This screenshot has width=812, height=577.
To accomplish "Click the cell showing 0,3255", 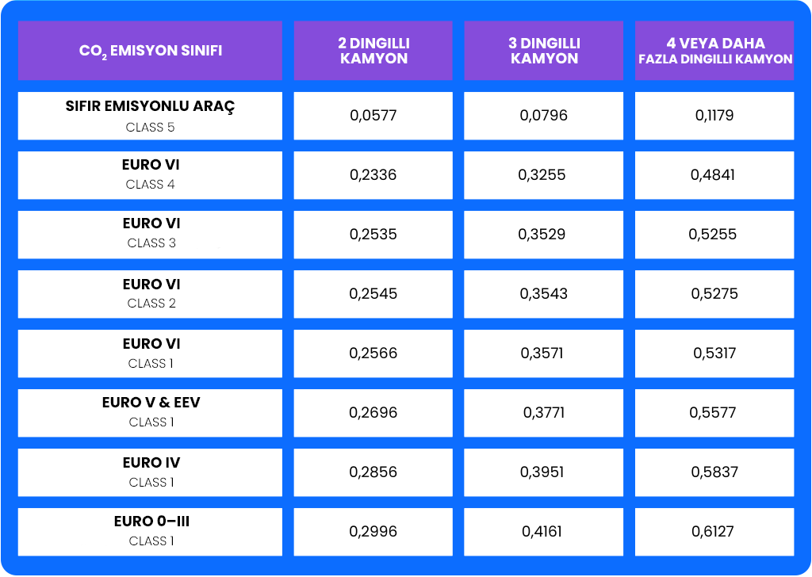I will click(544, 175).
